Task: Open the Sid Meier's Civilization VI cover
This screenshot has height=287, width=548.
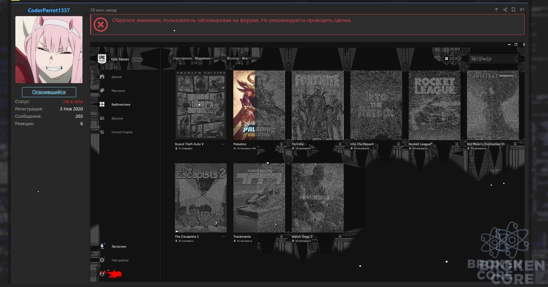Action: click(493, 105)
